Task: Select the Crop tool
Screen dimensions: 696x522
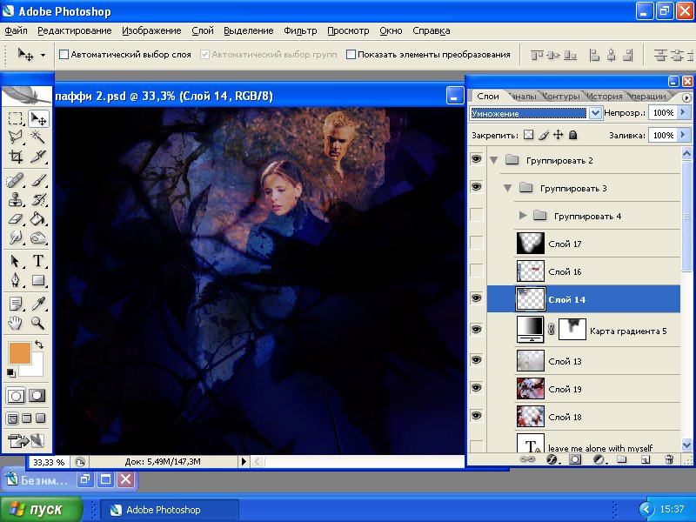Action: click(x=16, y=157)
